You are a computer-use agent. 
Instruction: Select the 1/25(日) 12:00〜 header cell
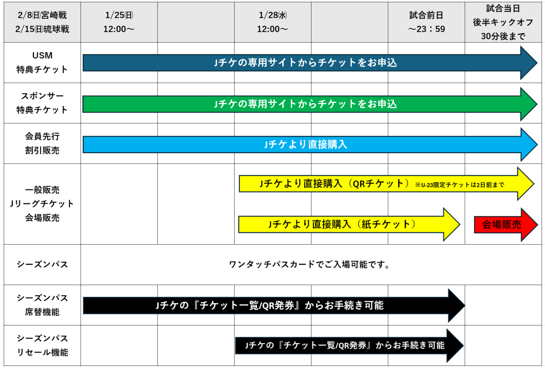point(119,22)
